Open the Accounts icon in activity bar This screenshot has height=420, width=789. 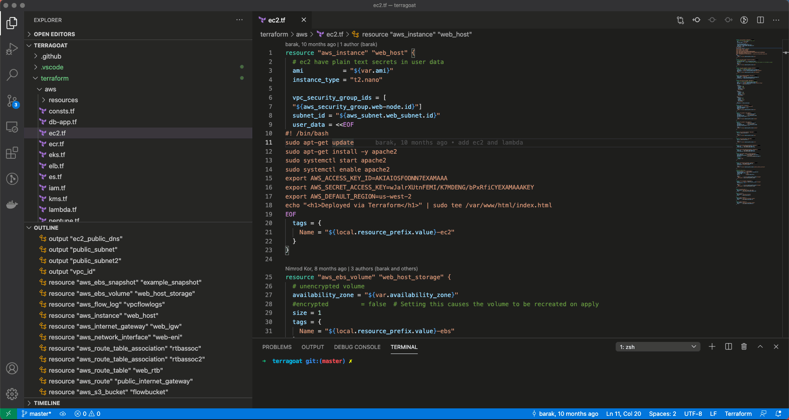tap(12, 368)
